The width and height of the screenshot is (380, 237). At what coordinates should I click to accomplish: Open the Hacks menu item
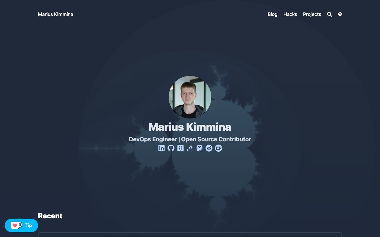point(290,14)
